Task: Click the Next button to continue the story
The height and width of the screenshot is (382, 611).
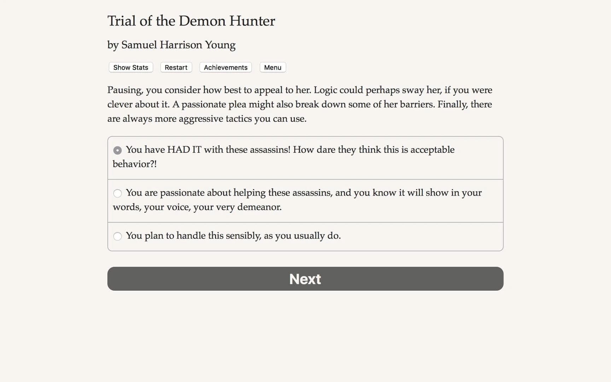Action: tap(305, 279)
